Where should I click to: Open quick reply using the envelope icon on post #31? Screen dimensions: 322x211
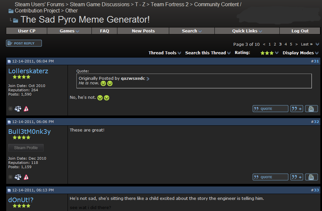tap(311, 108)
